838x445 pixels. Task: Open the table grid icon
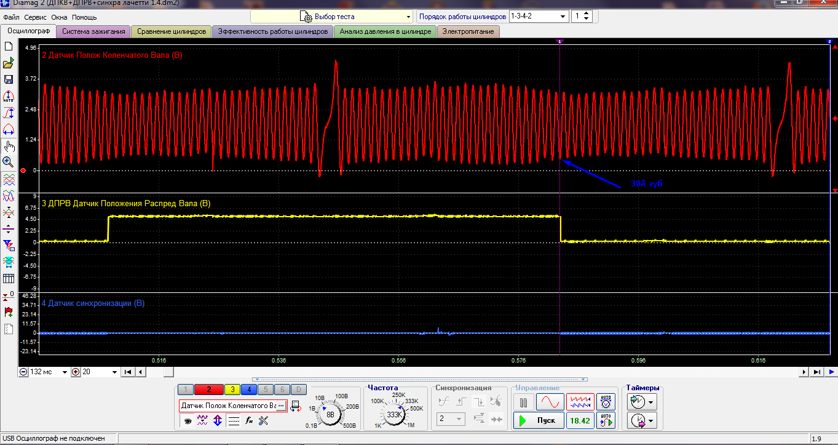click(x=9, y=279)
